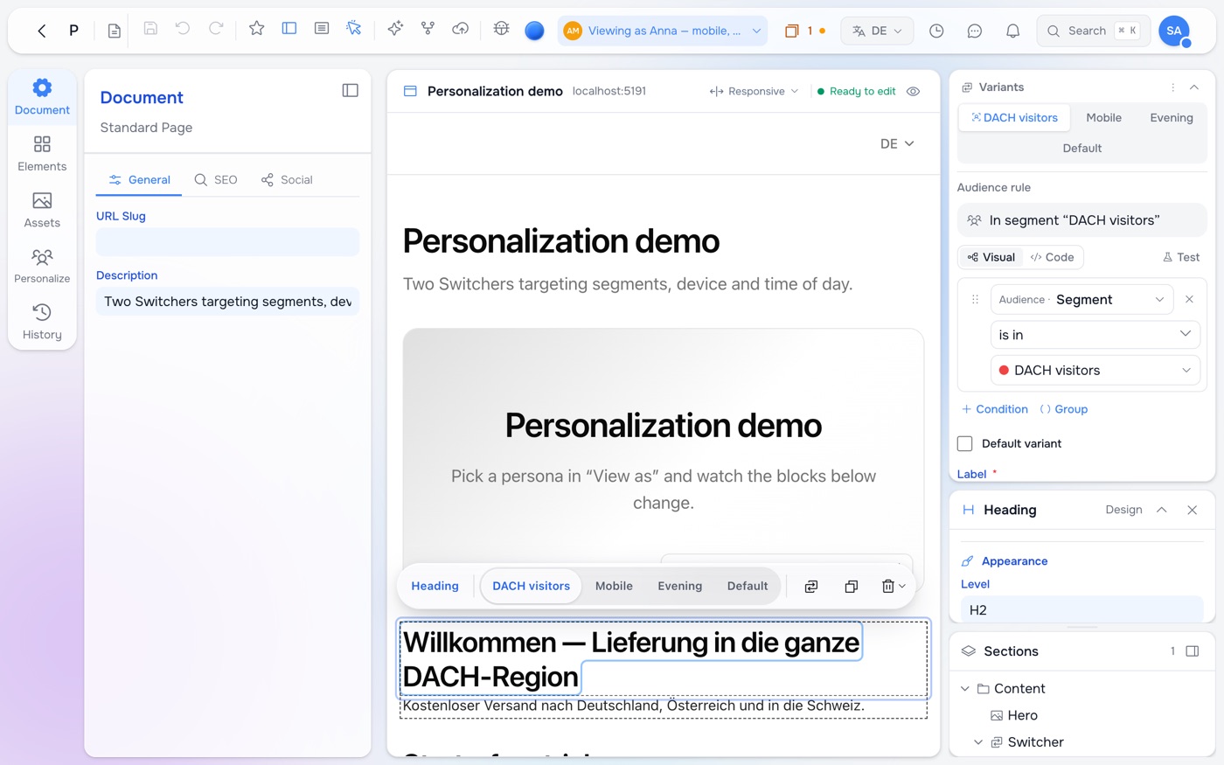Click the duplicate copy icon in floating toolbar
The image size is (1224, 765).
[851, 587]
